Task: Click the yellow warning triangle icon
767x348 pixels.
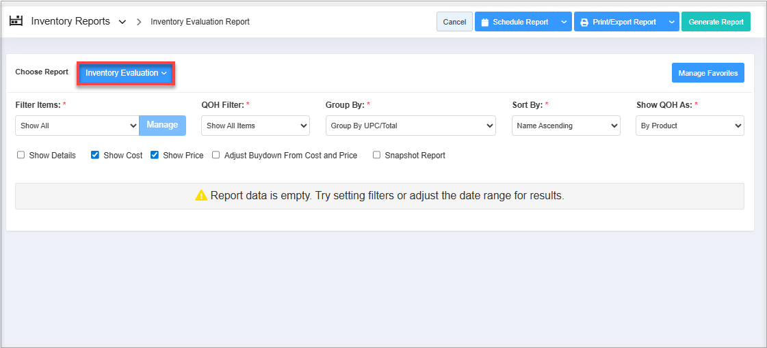Action: tap(200, 196)
